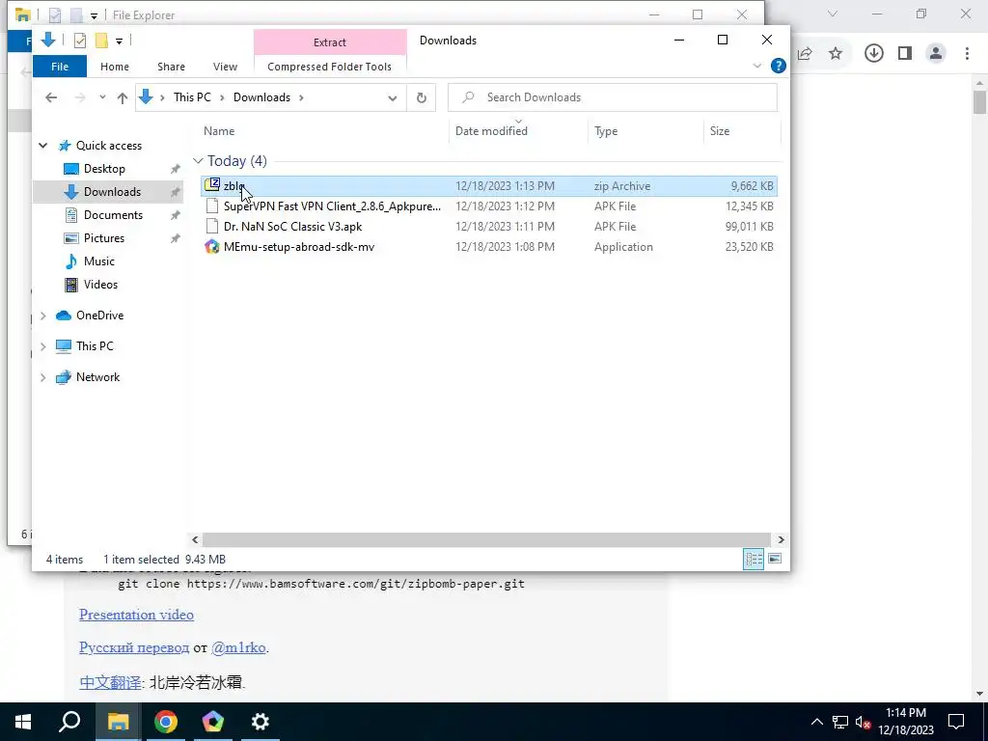Toggle the Chrome side panel icon

(x=905, y=54)
